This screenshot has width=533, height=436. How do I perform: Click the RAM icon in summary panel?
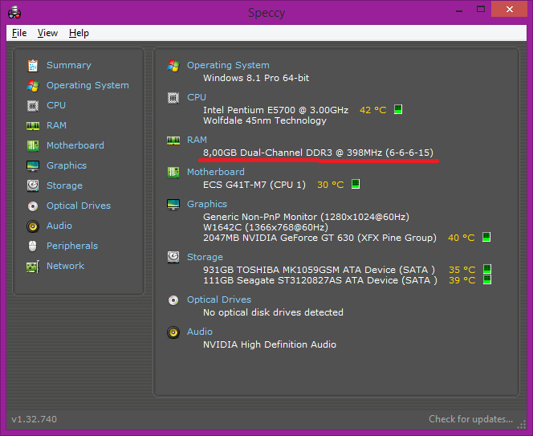coord(173,141)
